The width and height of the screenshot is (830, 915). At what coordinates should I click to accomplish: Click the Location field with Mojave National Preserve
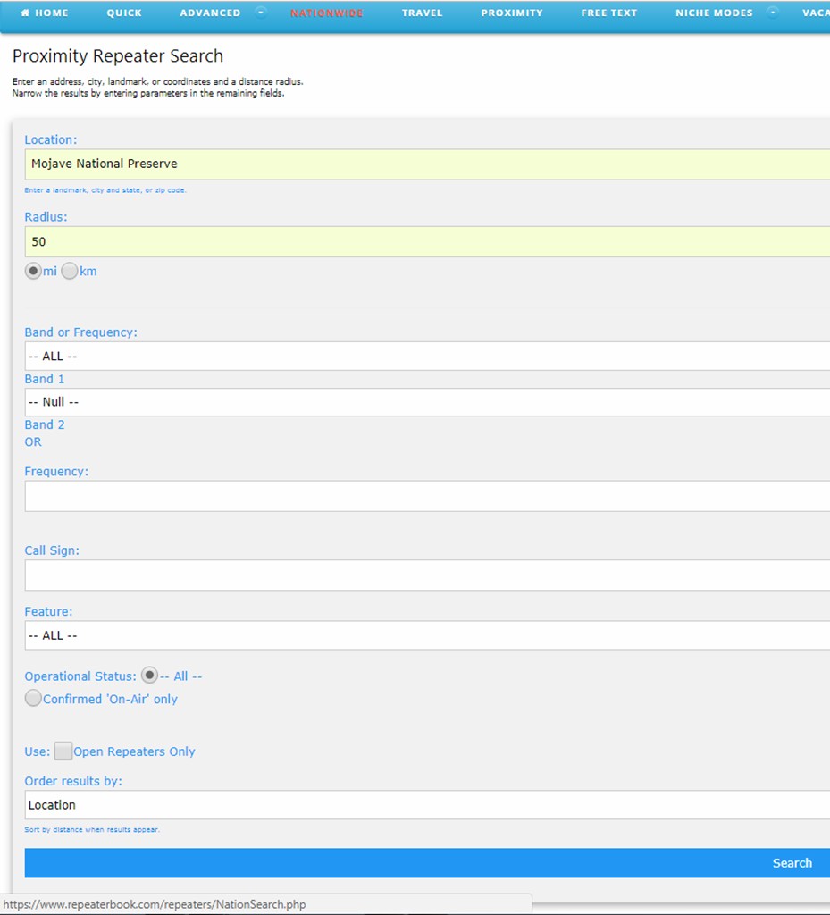(x=427, y=164)
